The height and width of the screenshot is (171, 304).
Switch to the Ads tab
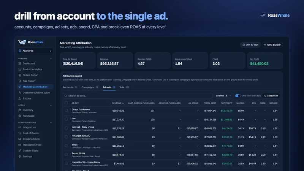124,87
